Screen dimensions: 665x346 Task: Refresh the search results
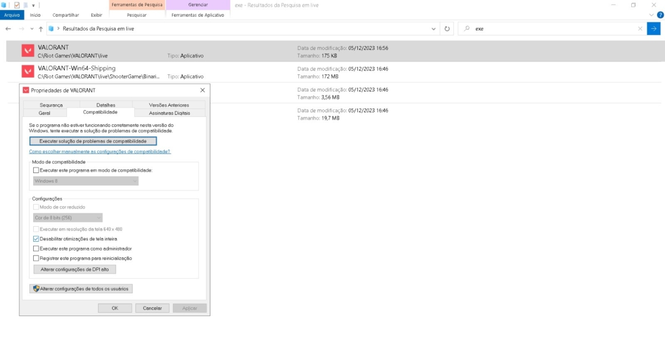point(447,28)
